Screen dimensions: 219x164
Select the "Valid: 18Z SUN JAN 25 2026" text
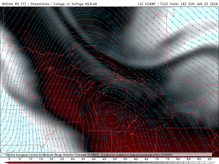[x=194, y=4]
